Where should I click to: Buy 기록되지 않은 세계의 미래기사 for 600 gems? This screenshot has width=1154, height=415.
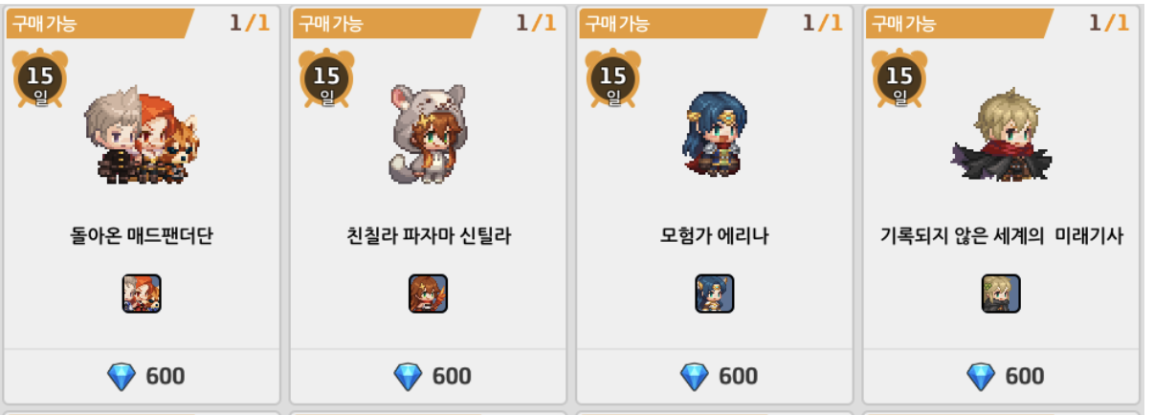point(1001,376)
